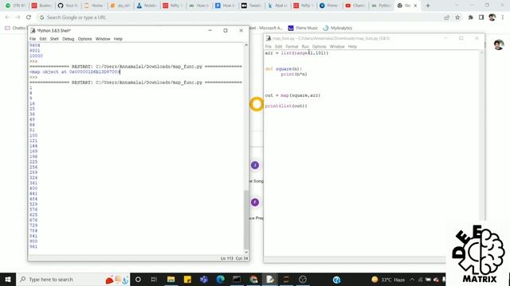Open Chrome from taskbar
This screenshot has height=286, width=510.
[x=253, y=279]
